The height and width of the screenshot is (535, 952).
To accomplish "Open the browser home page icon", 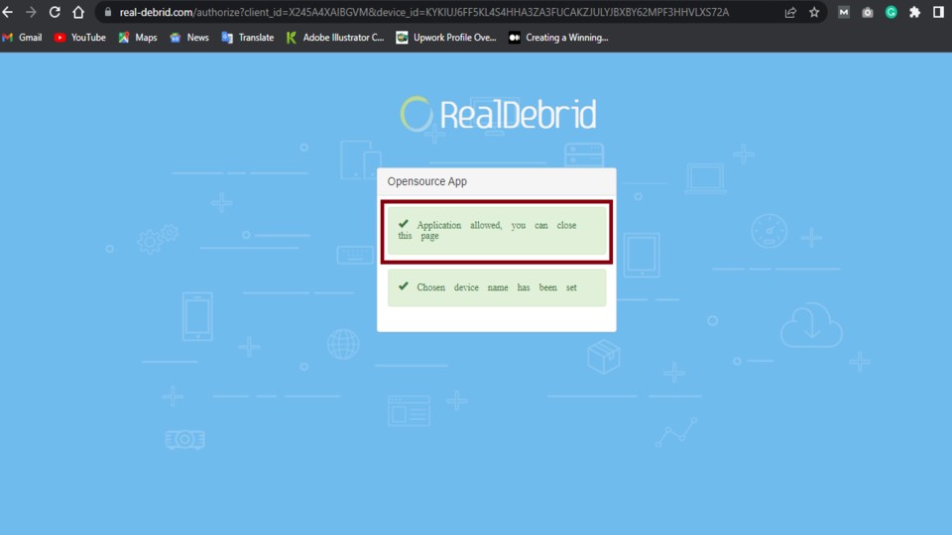I will 78,12.
